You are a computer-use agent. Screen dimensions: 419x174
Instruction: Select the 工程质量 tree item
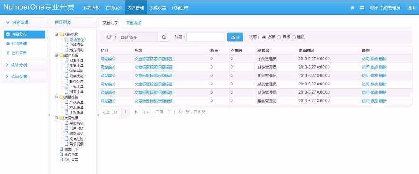pyautogui.click(x=76, y=113)
